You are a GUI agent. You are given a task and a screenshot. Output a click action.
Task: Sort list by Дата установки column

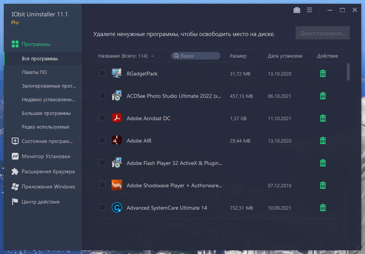coord(285,56)
